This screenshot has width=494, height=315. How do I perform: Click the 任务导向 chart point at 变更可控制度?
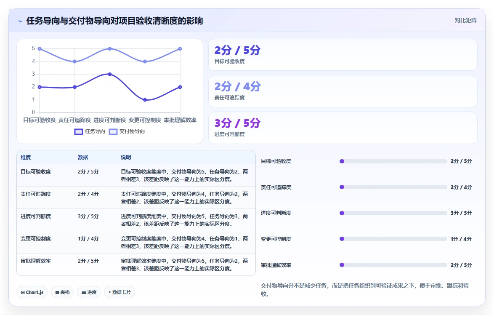coord(145,100)
